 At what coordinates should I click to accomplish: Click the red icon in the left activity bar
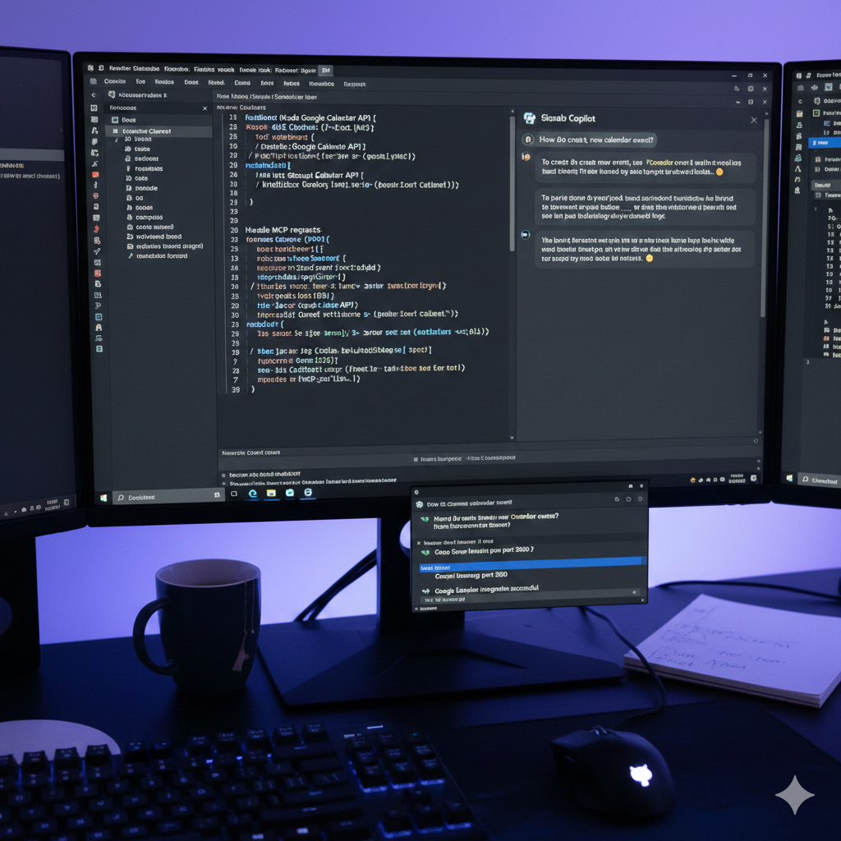point(96,174)
